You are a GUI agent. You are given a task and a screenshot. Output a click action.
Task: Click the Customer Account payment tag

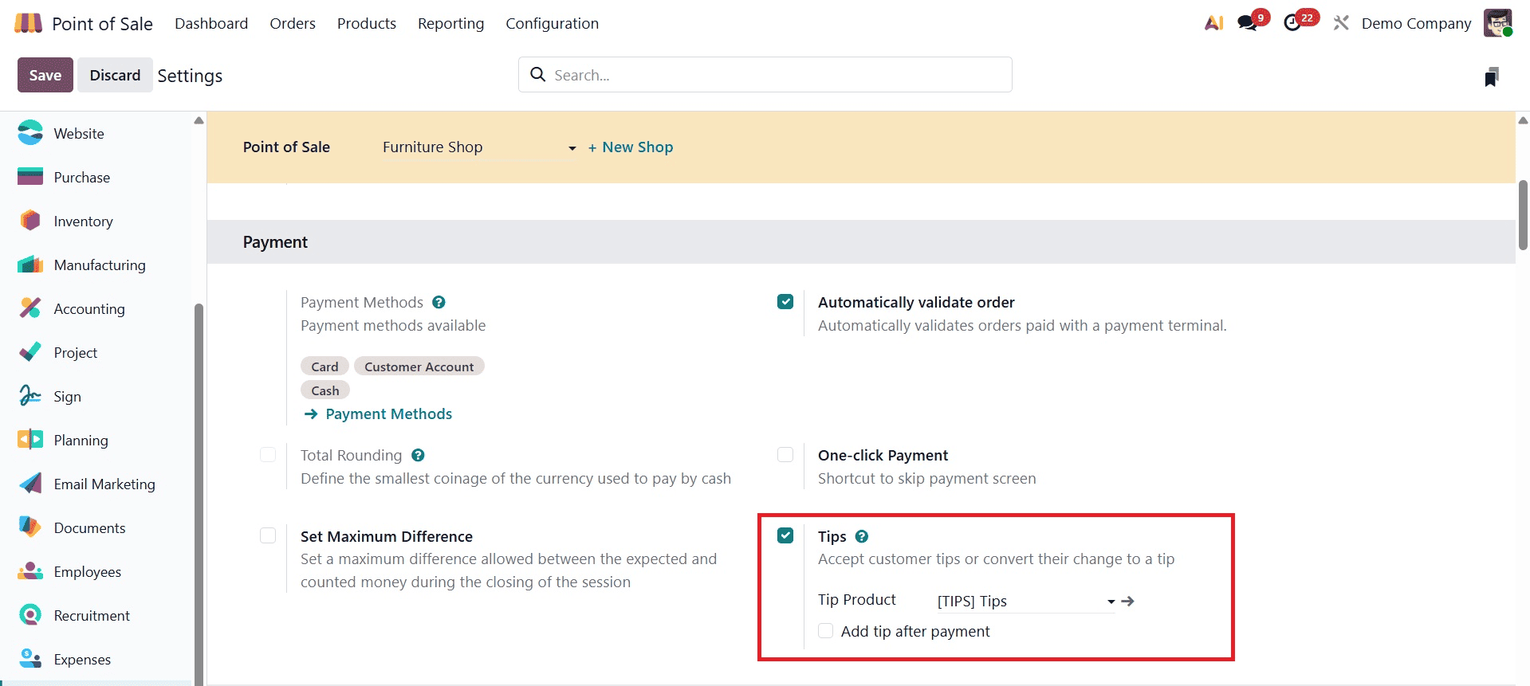click(x=419, y=367)
